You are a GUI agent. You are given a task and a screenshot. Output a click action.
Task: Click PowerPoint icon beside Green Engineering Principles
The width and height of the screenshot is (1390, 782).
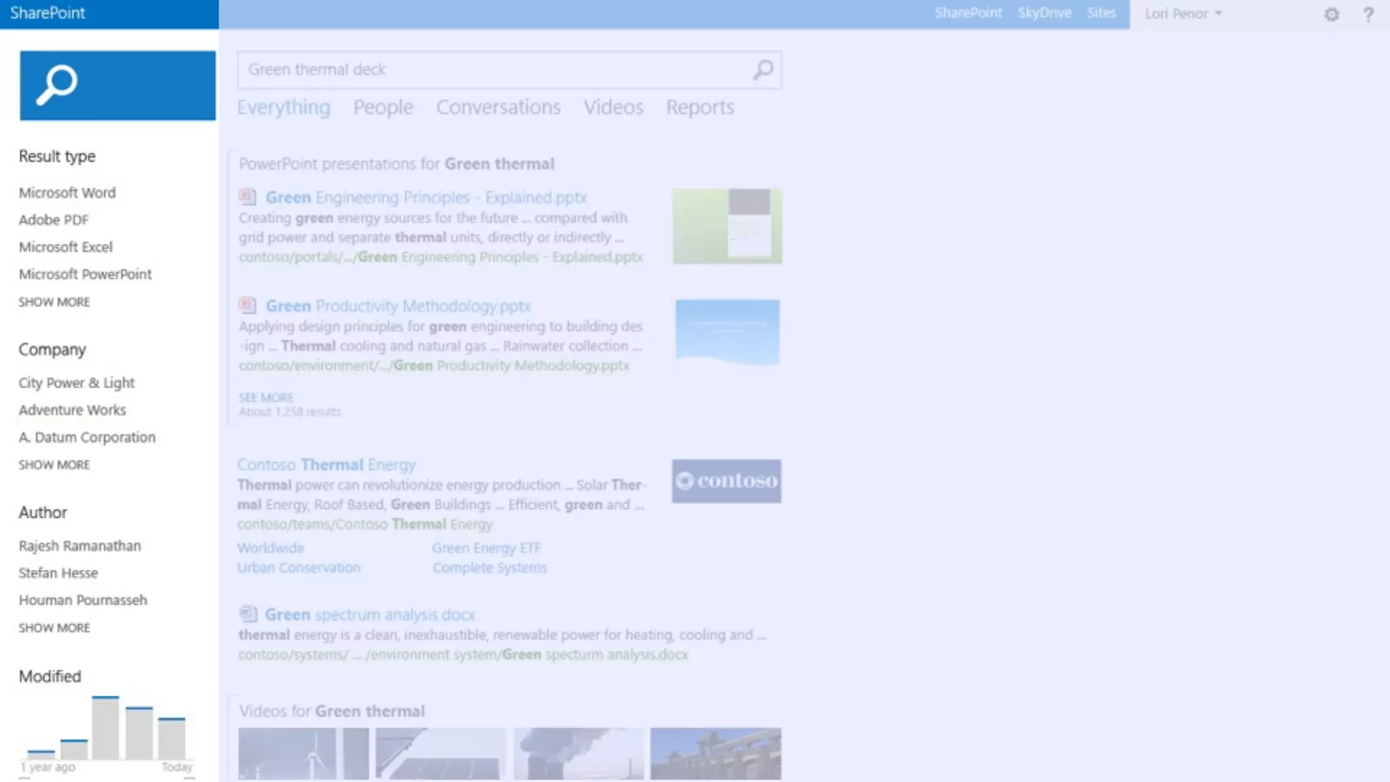[x=248, y=197]
